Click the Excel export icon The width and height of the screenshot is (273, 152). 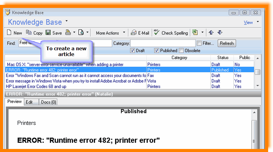(195, 33)
